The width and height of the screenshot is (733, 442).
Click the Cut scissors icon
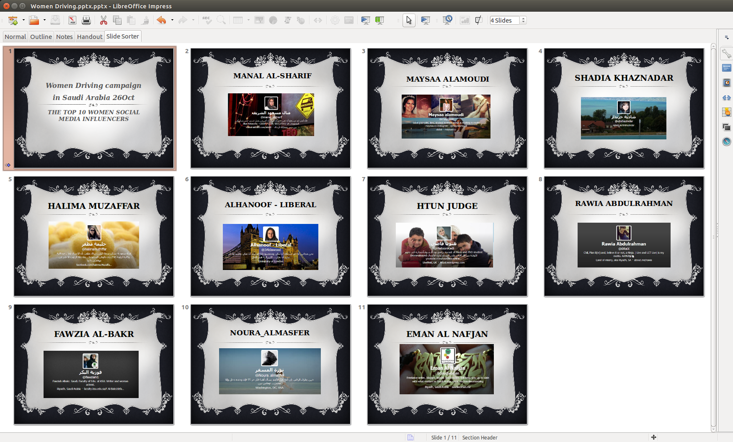(x=103, y=20)
